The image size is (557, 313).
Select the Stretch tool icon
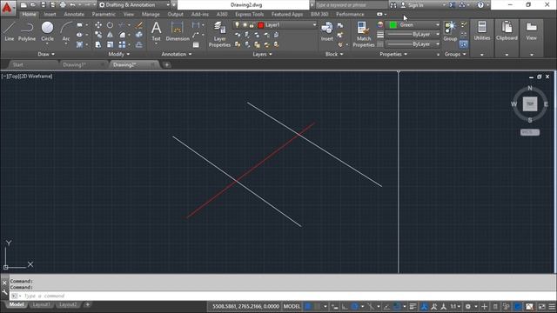pyautogui.click(x=98, y=44)
